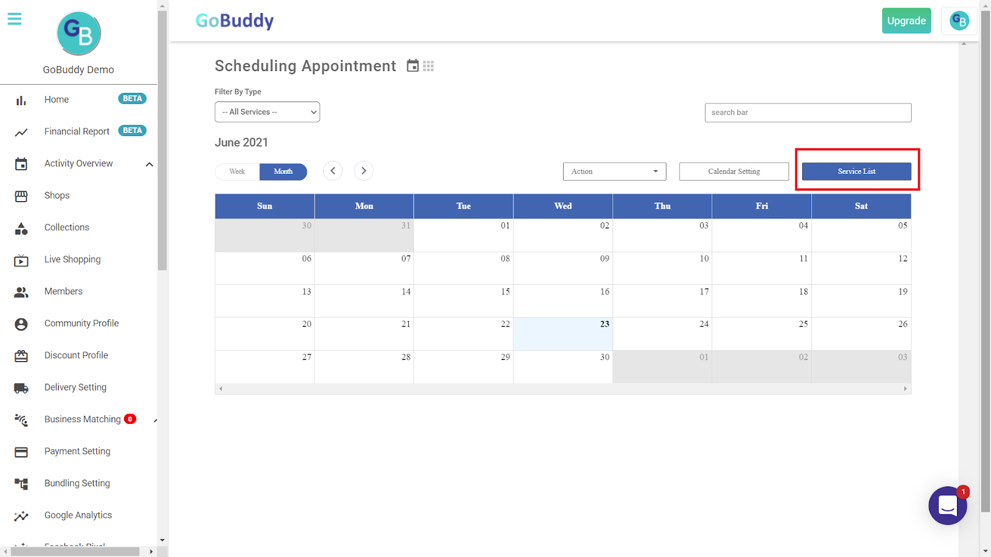Image resolution: width=991 pixels, height=557 pixels.
Task: Open the Action dropdown
Action: tap(614, 171)
